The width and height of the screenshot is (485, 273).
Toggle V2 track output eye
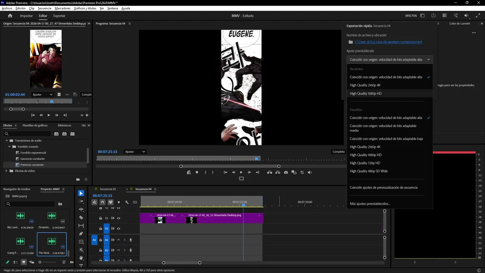point(119,218)
